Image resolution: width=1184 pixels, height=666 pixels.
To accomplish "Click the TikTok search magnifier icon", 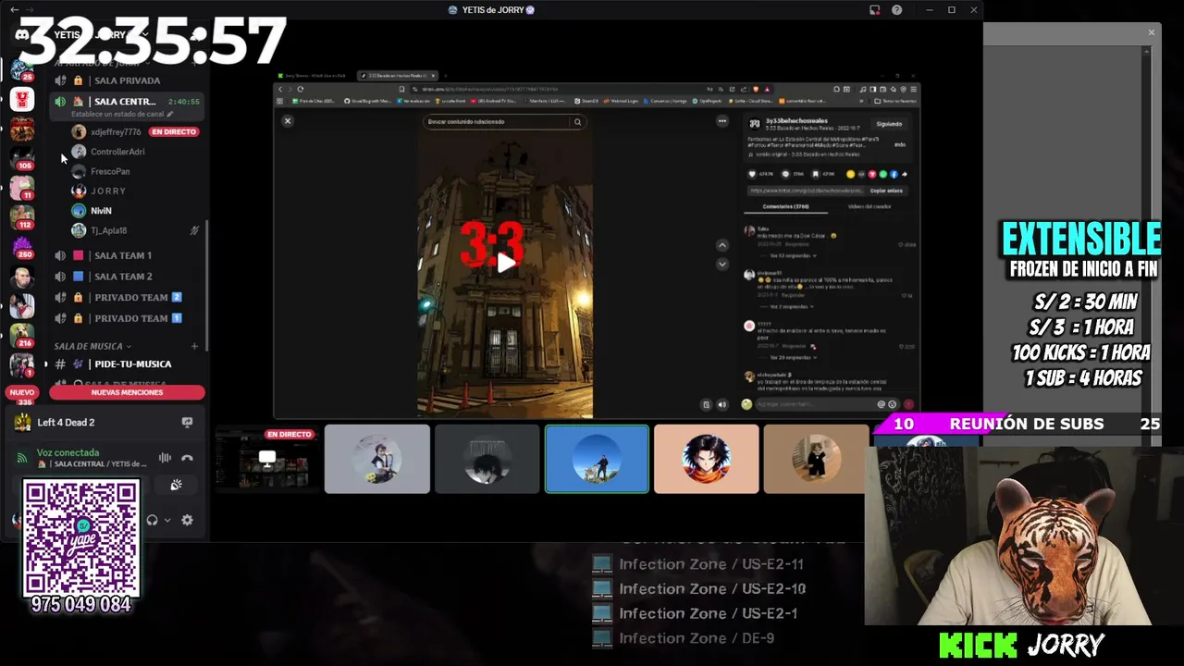I will point(577,121).
